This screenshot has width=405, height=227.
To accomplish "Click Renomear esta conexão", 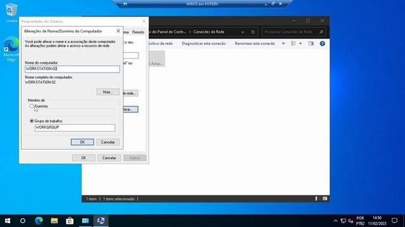I will (x=254, y=44).
